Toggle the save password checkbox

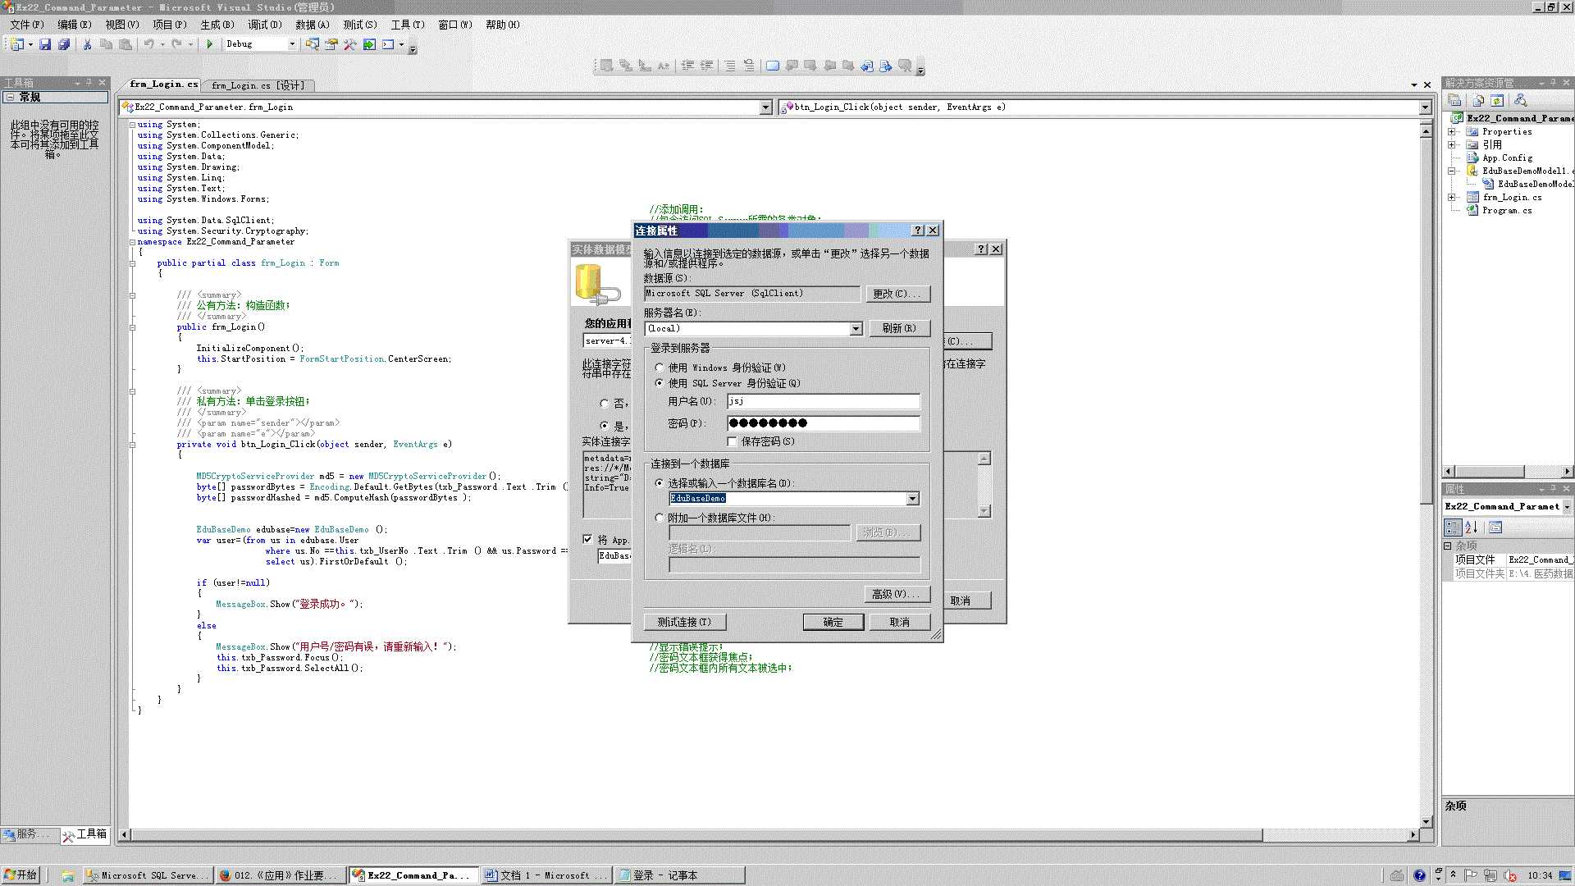pyautogui.click(x=733, y=441)
